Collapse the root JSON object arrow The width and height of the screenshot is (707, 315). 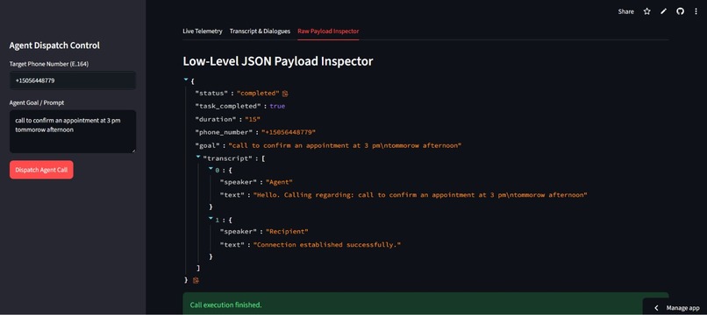[186, 80]
